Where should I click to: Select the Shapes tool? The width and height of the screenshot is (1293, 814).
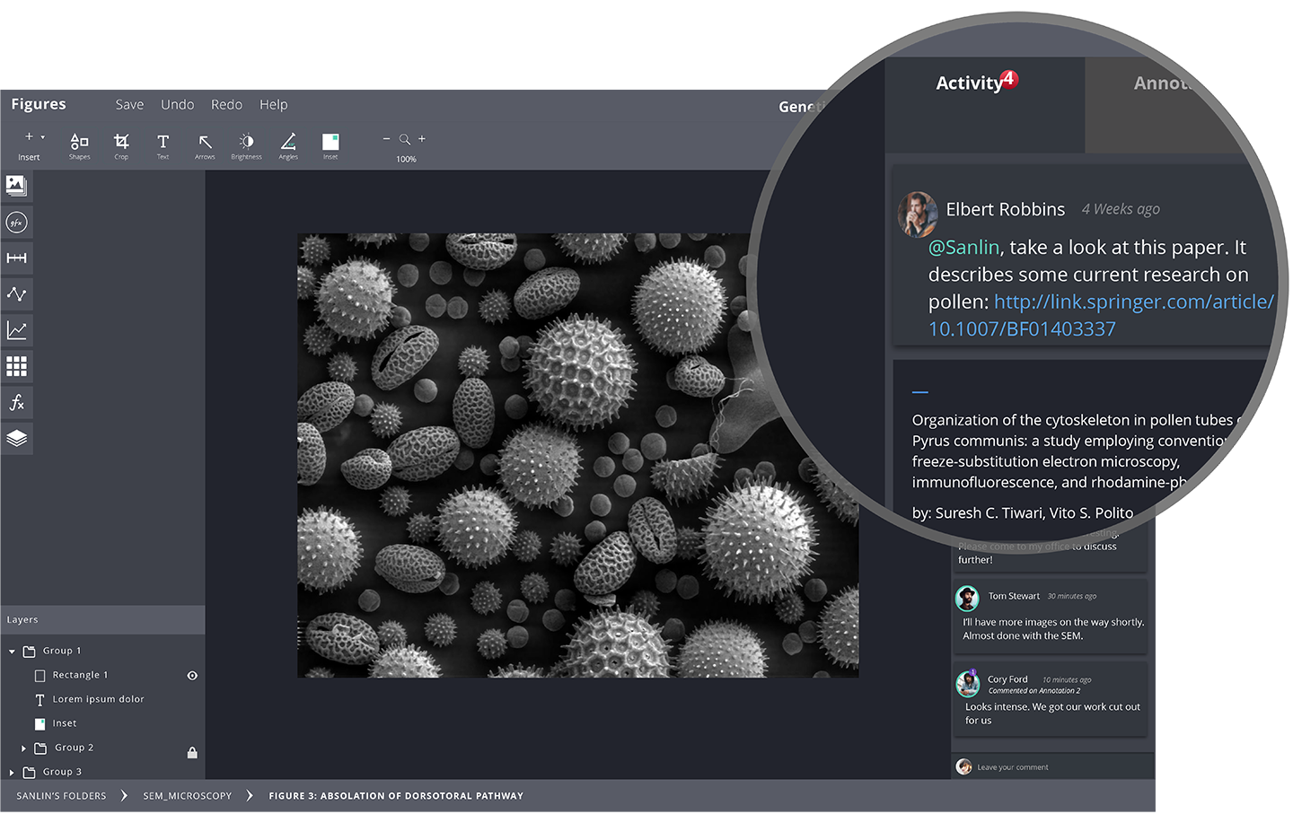coord(79,144)
